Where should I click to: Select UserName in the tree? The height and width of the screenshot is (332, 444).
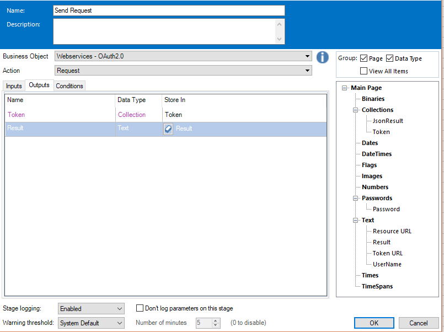point(387,264)
